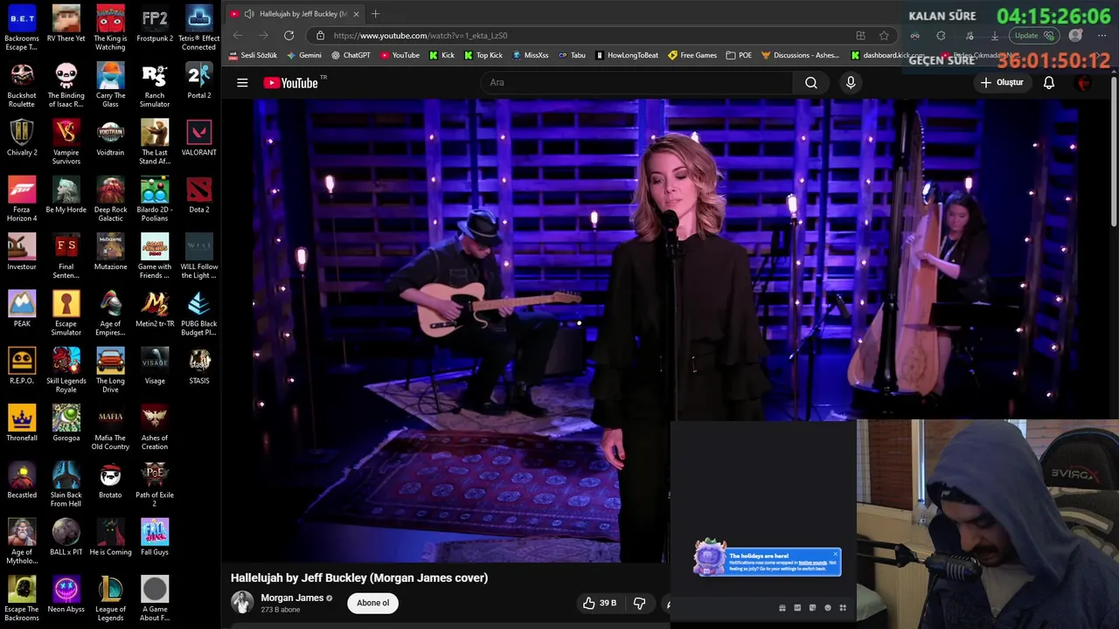Like the video with thumbs-up 39 B
1119x629 pixels.
click(x=600, y=603)
